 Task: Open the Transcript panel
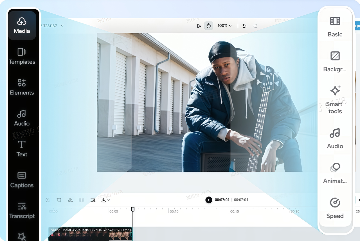22,211
